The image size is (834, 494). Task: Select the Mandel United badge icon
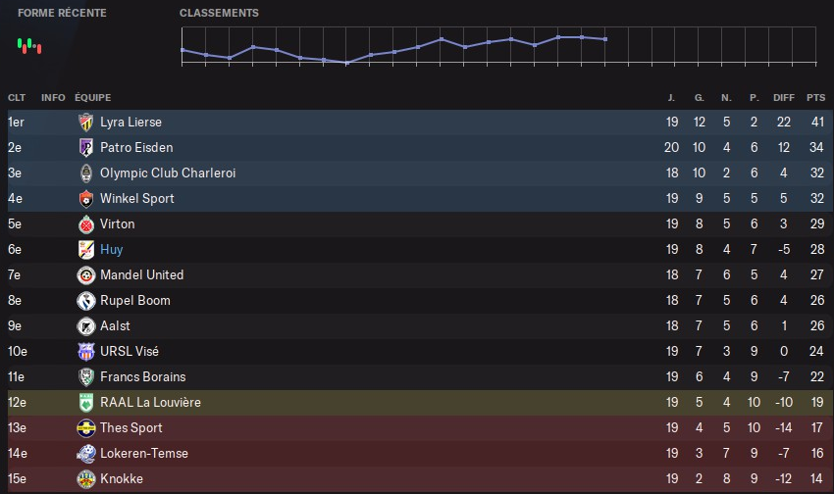85,275
